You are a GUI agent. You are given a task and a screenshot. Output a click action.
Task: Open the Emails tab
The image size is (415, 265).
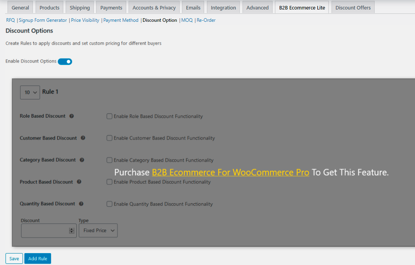point(193,8)
